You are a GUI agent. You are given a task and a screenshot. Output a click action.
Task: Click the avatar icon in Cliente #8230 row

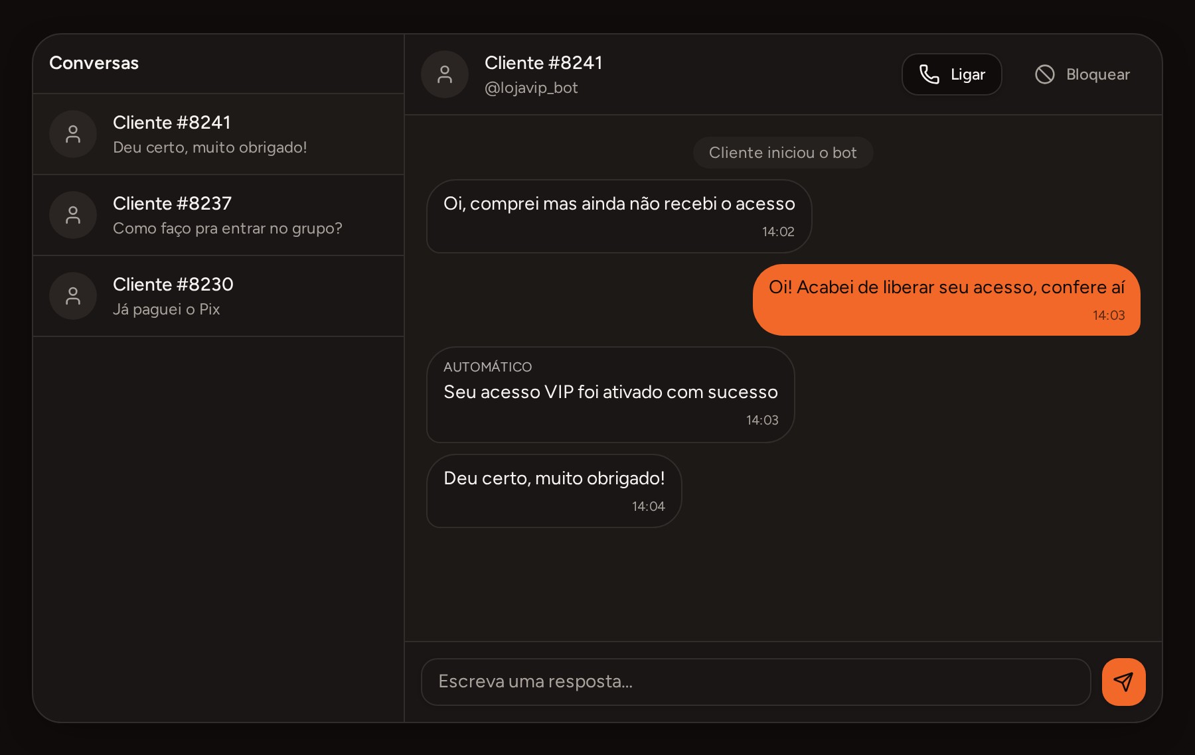pyautogui.click(x=73, y=296)
